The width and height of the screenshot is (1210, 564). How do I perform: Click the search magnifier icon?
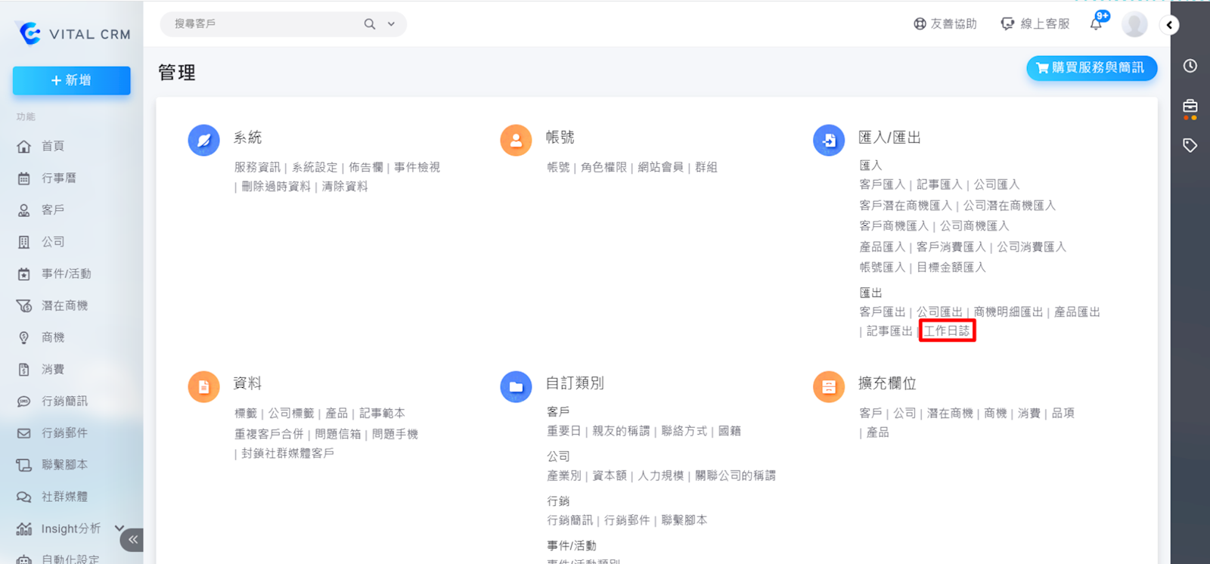pos(370,24)
